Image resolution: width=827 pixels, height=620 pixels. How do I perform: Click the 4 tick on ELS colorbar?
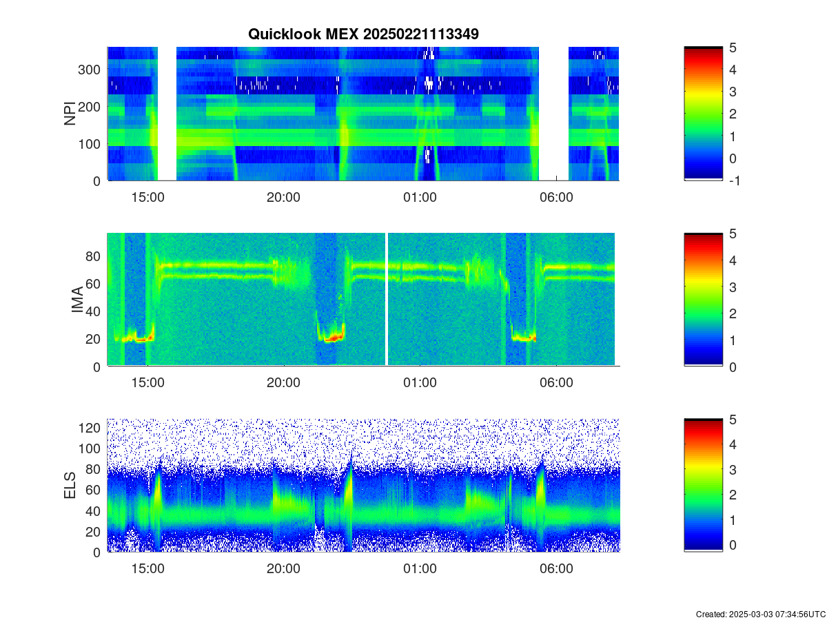733,444
